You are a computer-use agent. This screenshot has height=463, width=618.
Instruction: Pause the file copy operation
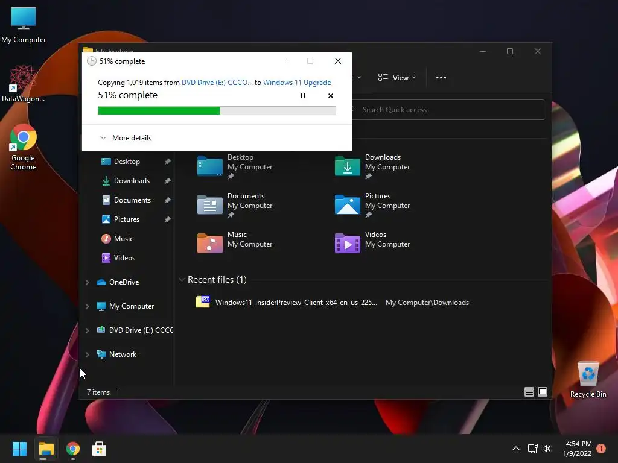point(302,96)
